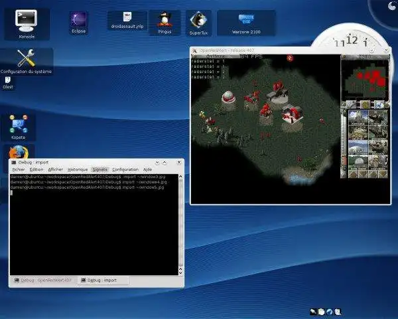This screenshot has height=319, width=398.
Task: Open the Édition menu in Konsole
Action: [x=36, y=169]
